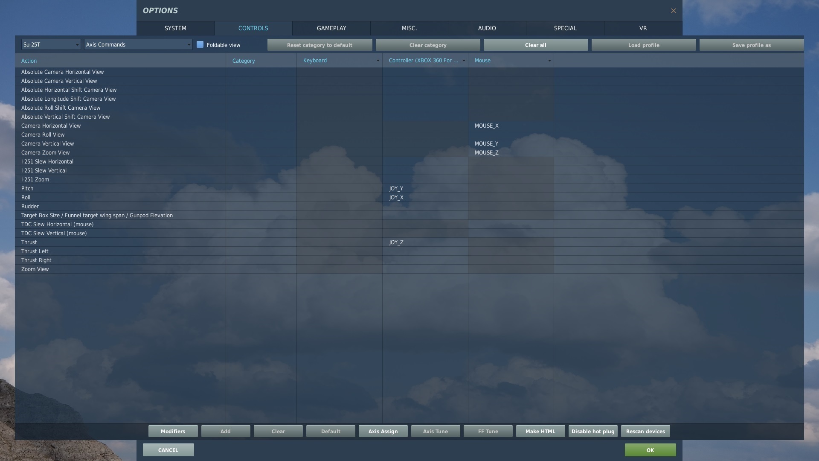Image resolution: width=819 pixels, height=461 pixels.
Task: Click Rescan devices button
Action: coord(645,431)
